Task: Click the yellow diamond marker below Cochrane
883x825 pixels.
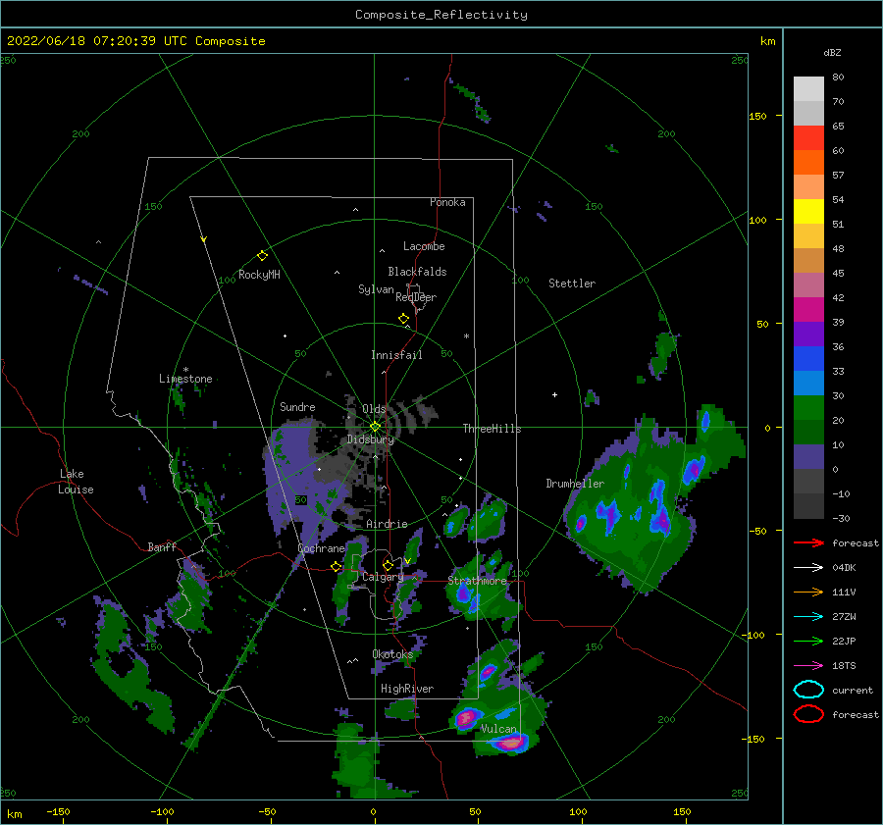Action: [x=337, y=566]
